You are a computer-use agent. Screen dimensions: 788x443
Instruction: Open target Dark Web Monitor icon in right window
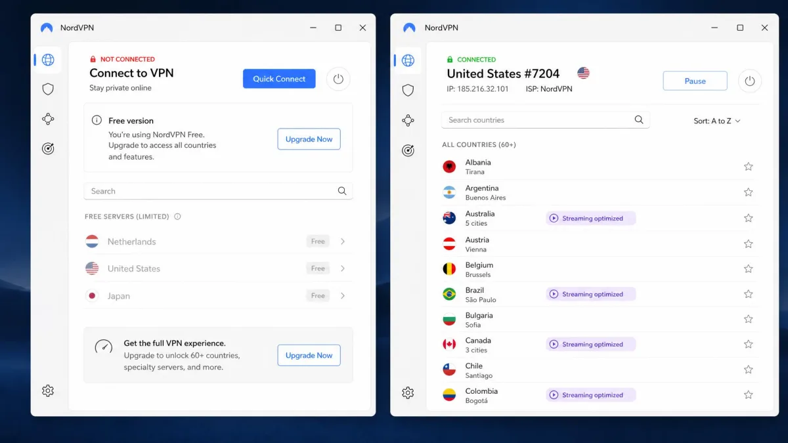click(x=408, y=150)
